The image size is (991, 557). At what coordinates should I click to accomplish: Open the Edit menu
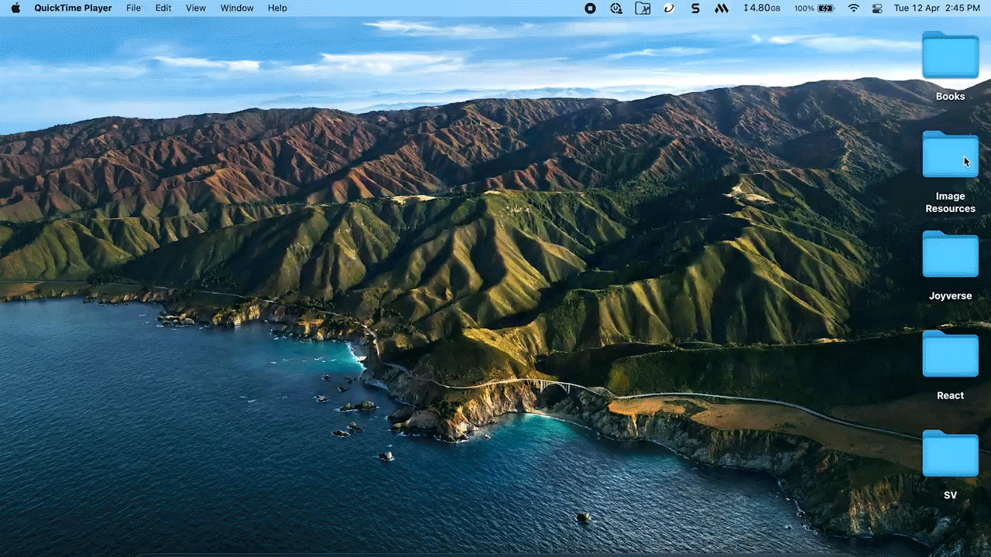coord(163,8)
